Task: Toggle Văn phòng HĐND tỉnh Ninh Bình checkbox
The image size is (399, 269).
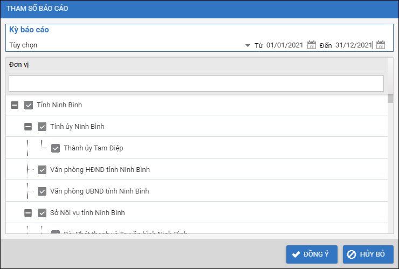Action: (x=42, y=170)
